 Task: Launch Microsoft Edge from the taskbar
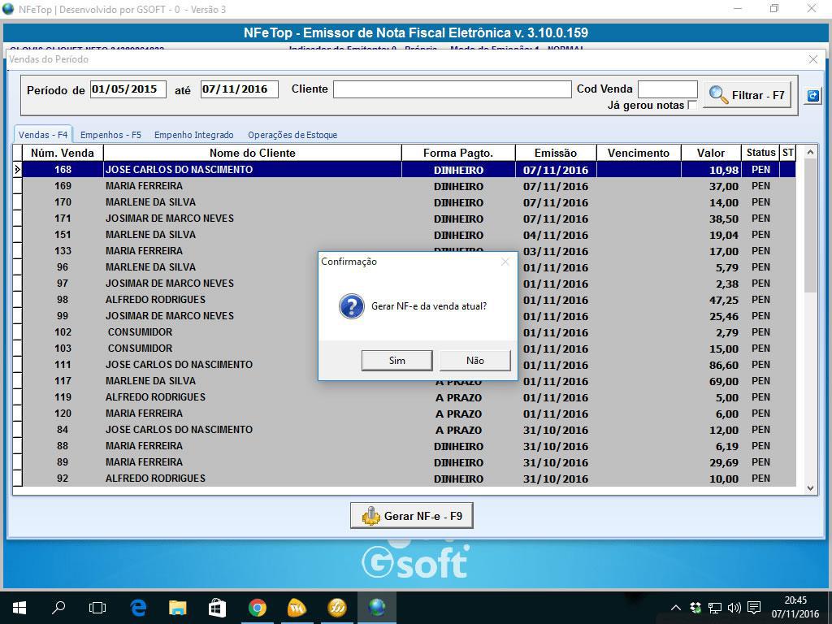pyautogui.click(x=138, y=608)
